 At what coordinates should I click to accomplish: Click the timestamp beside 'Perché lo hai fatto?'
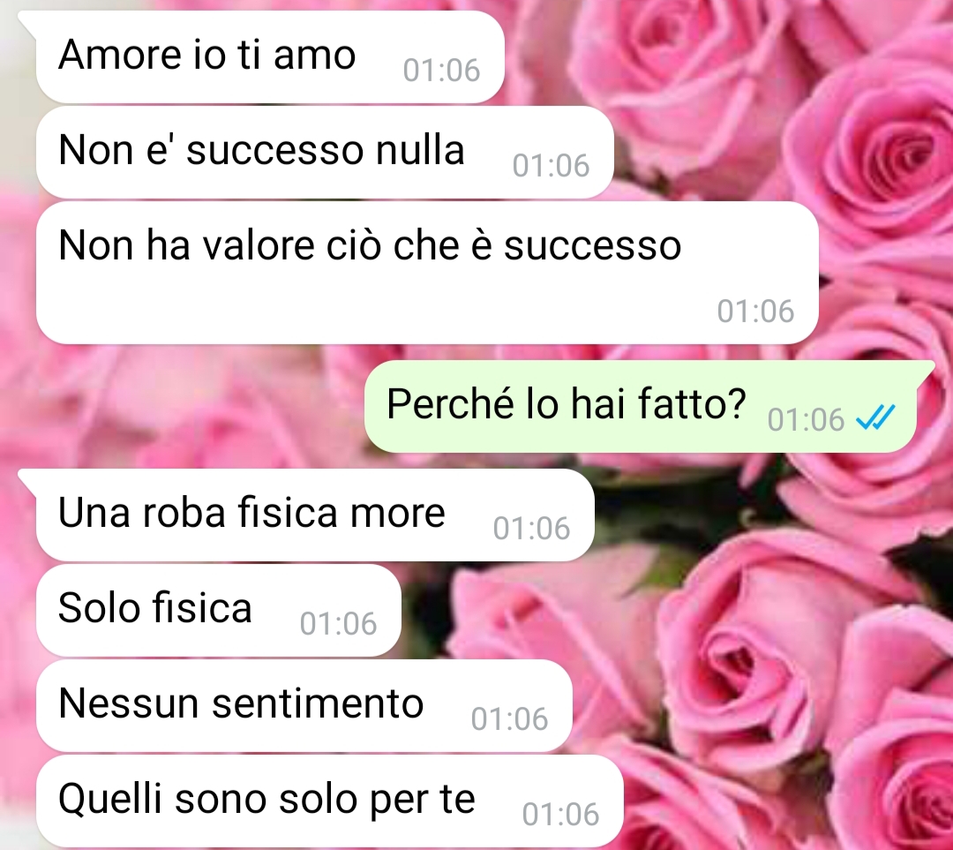(x=806, y=420)
